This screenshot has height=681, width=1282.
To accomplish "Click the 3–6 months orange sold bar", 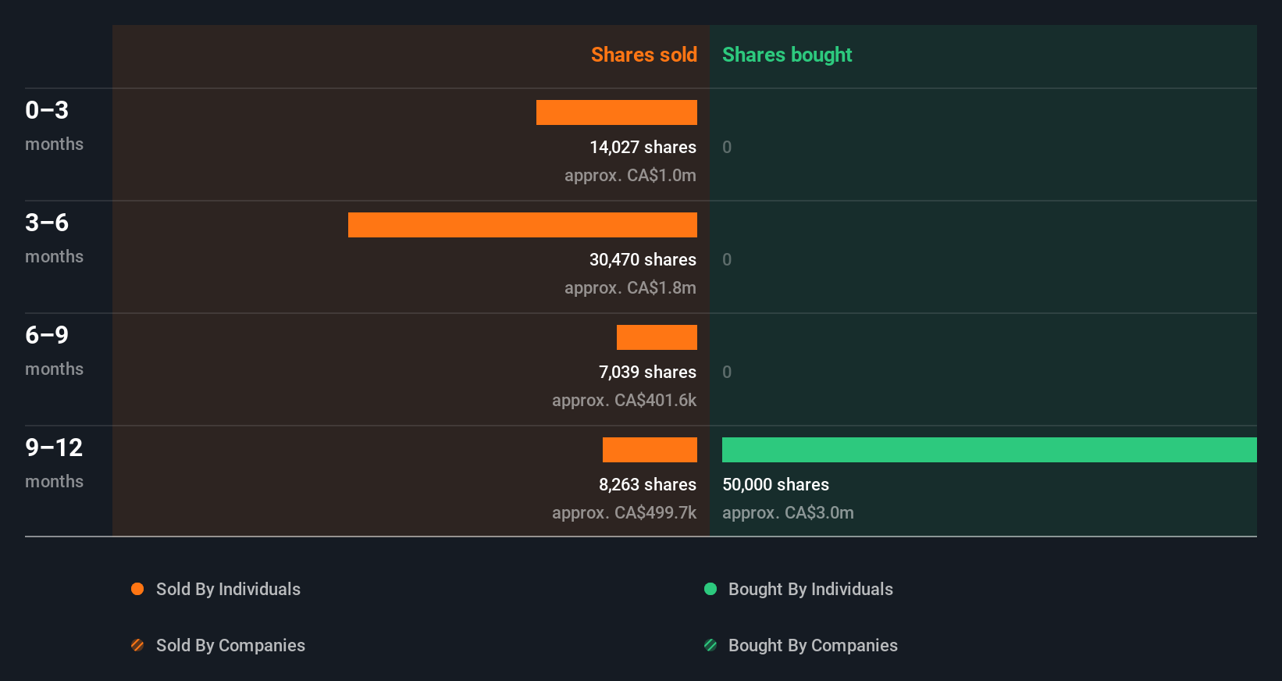I will [522, 225].
